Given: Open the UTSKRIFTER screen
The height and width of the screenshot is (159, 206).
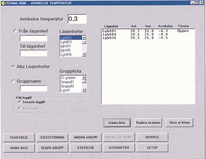Looking at the screenshot, I should click(x=119, y=148).
